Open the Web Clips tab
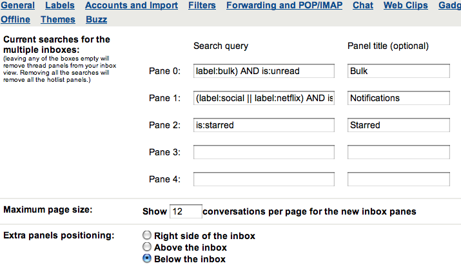461x270 pixels. [x=406, y=5]
